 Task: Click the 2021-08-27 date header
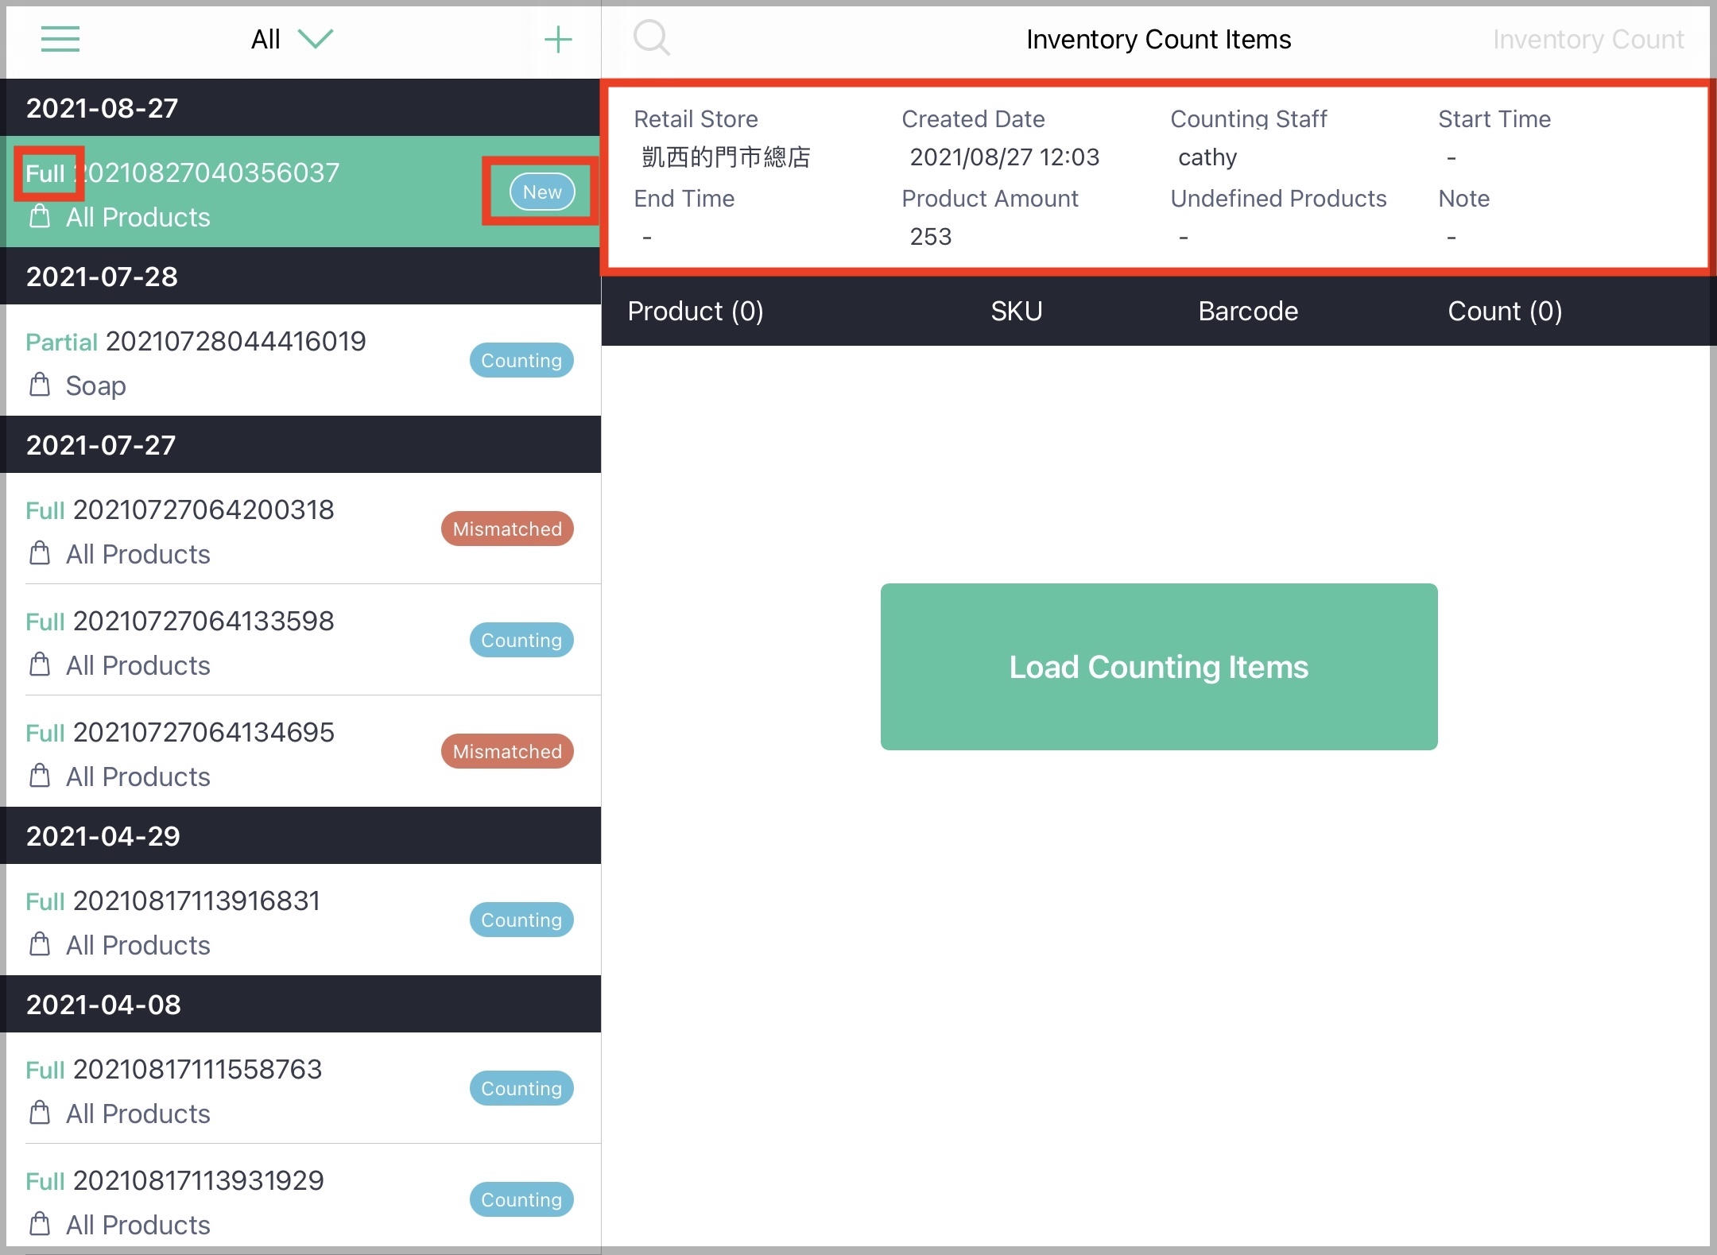click(x=302, y=107)
